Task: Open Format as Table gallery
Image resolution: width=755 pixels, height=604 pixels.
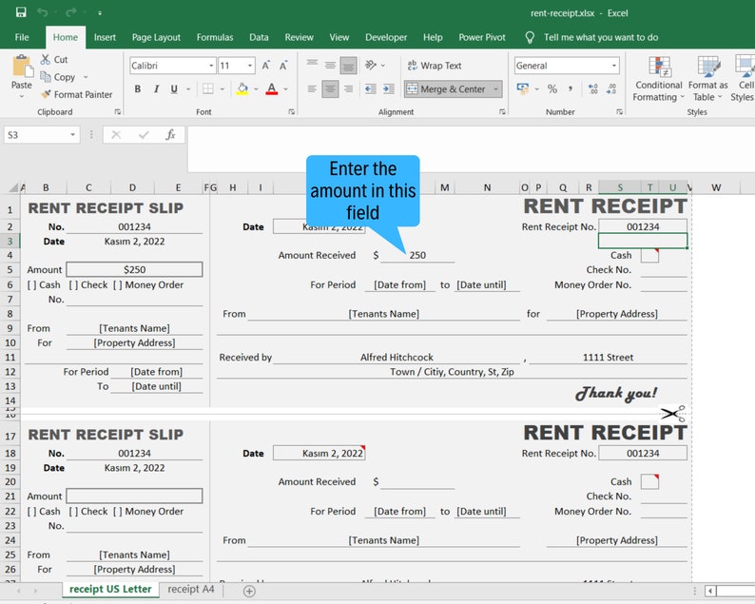Action: (707, 79)
